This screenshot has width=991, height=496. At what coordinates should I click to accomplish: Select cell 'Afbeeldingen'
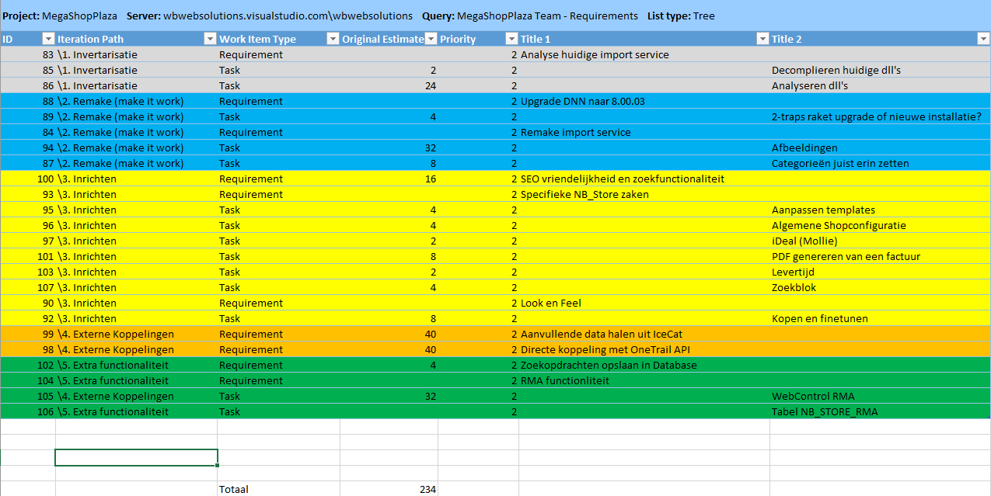coord(880,147)
